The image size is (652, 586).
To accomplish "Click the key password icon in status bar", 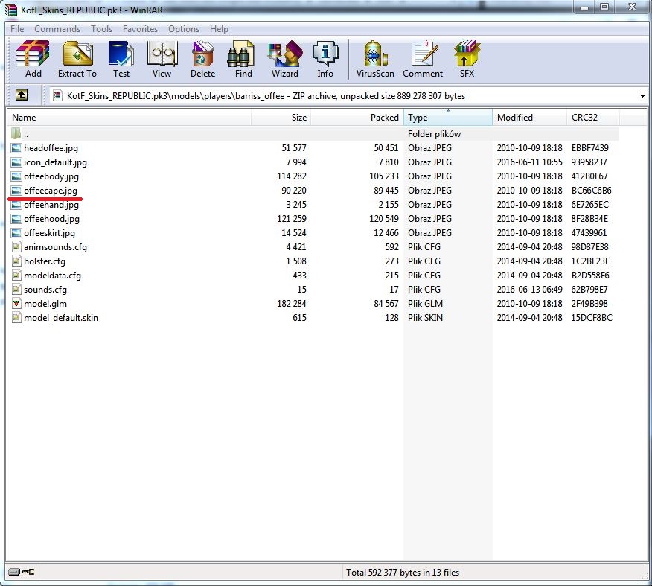I will click(28, 572).
